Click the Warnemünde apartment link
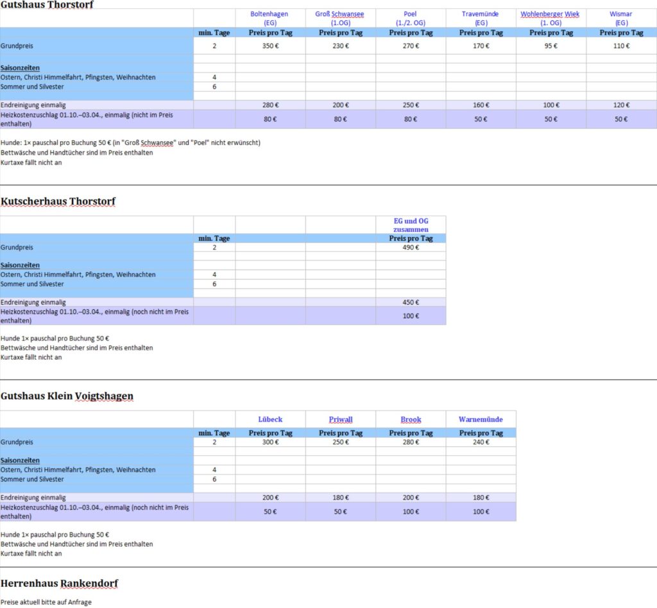This screenshot has width=657, height=608. coord(481,419)
